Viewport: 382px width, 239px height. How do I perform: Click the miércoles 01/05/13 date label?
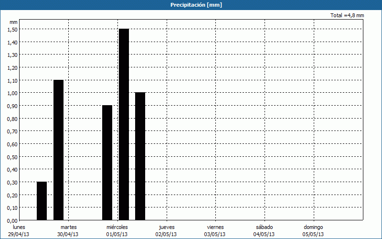[x=117, y=230]
